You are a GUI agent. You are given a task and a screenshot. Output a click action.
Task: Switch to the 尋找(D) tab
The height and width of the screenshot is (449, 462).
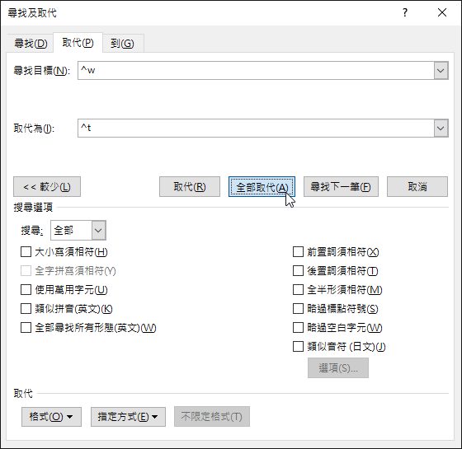pos(31,44)
